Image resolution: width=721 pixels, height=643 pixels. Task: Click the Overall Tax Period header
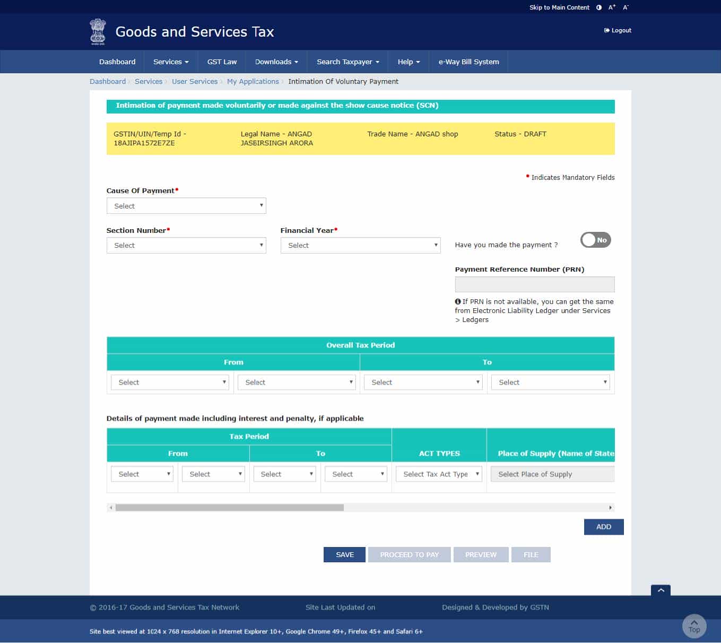361,345
